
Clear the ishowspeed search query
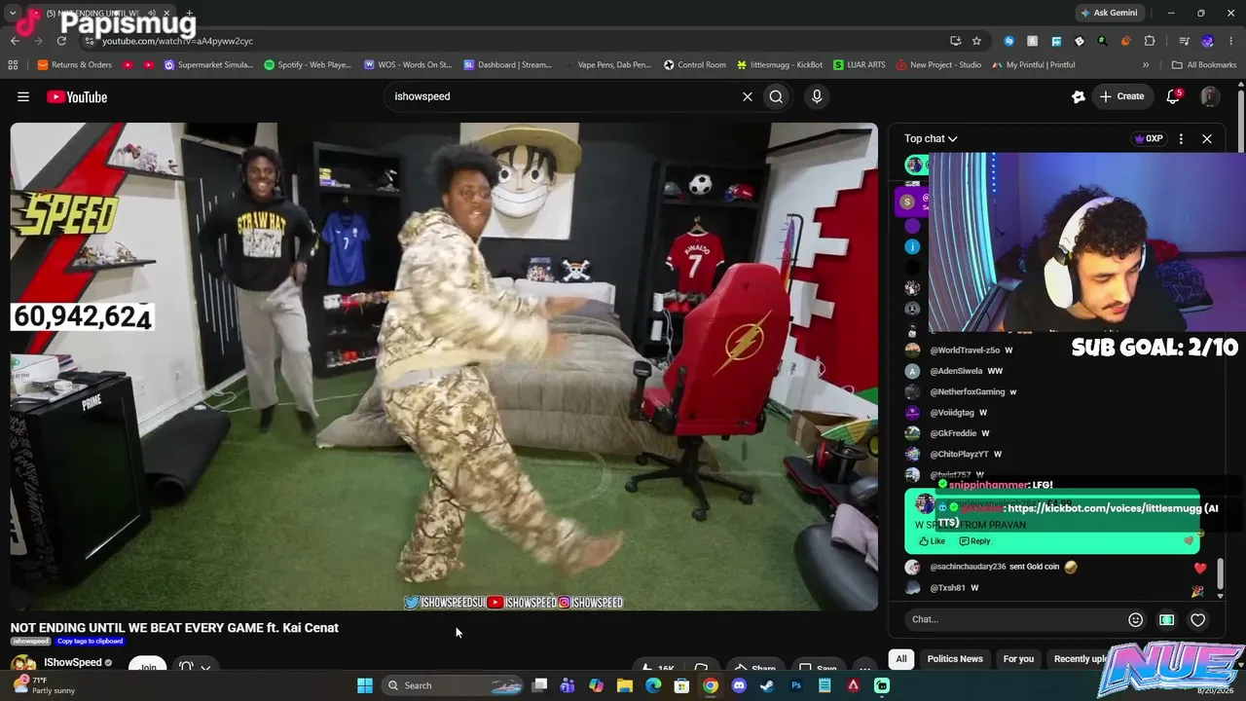click(748, 96)
